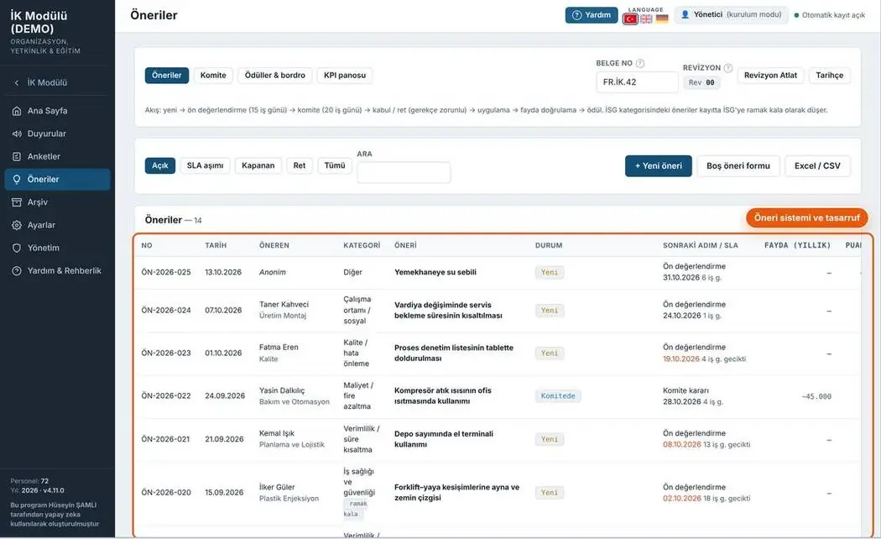This screenshot has width=881, height=539.
Task: Click the BELGE NO field containing FR.İK.42
Action: tap(637, 82)
